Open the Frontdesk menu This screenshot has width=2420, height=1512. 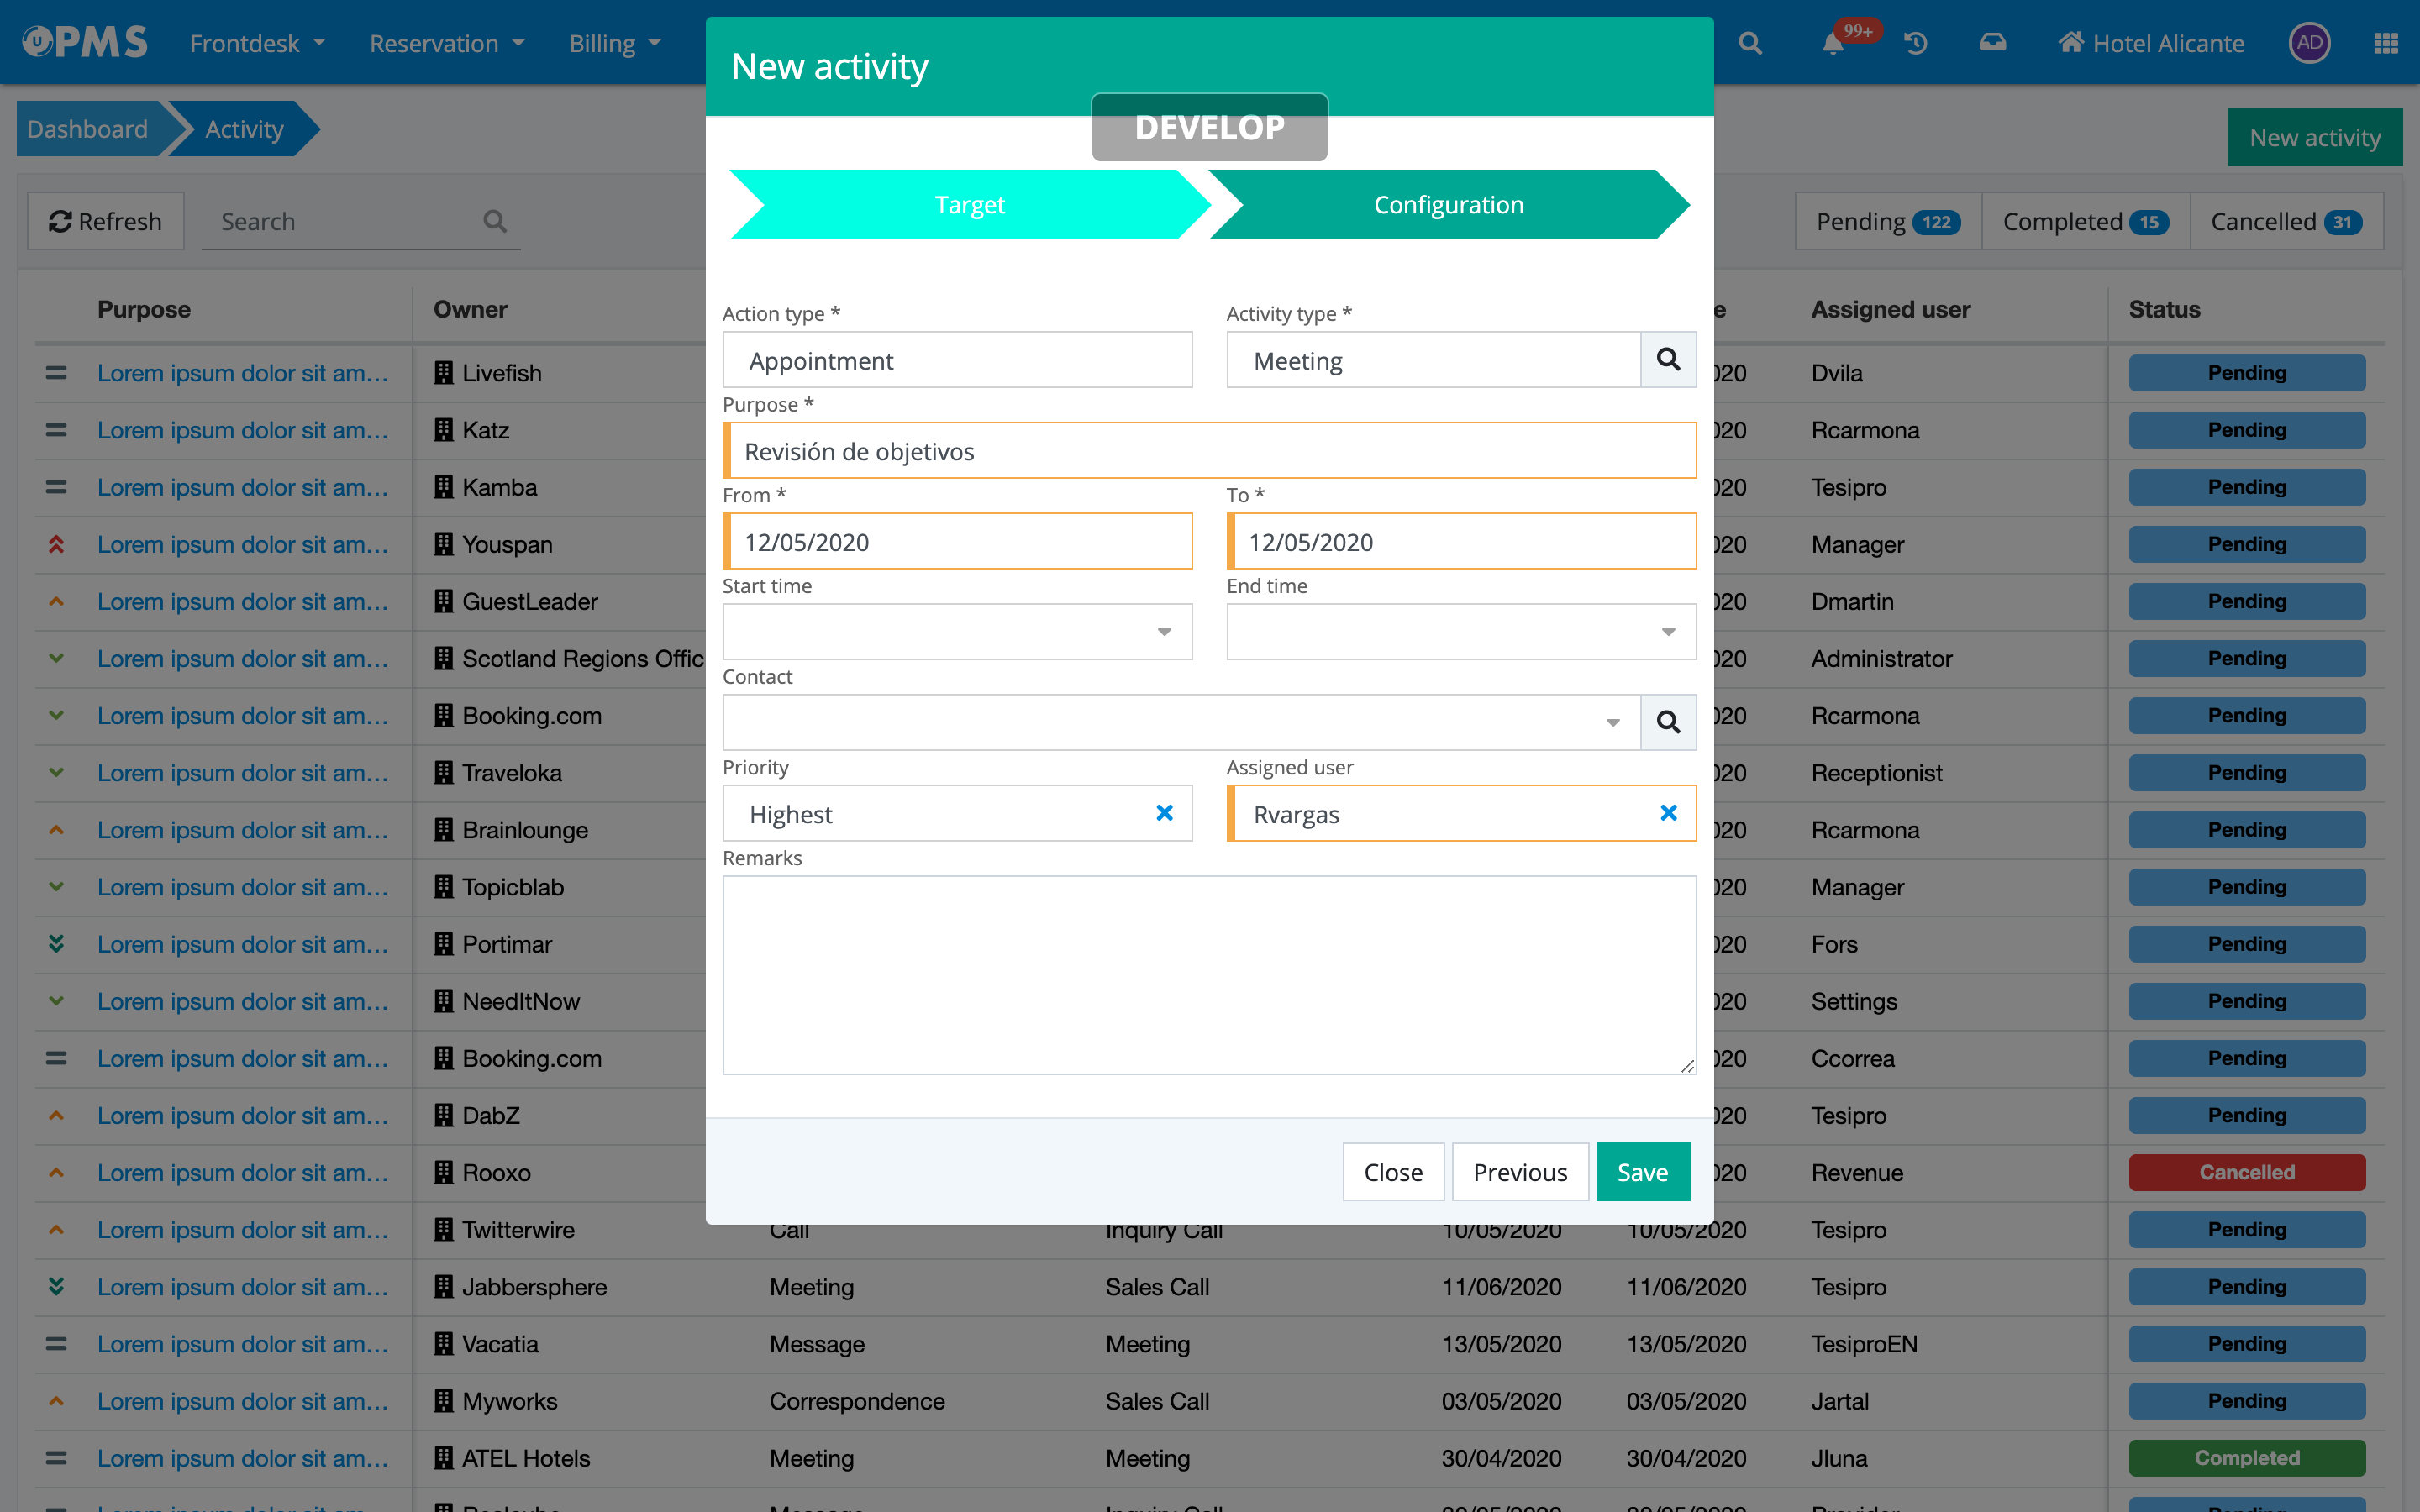point(257,44)
